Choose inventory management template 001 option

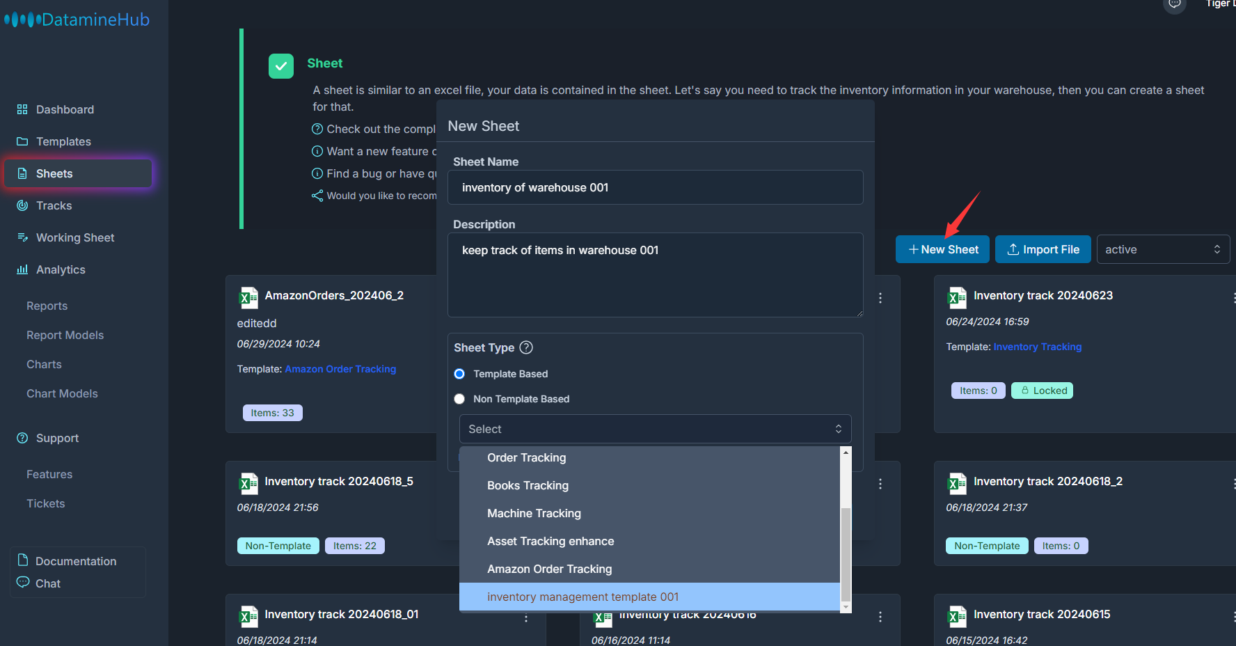[650, 597]
